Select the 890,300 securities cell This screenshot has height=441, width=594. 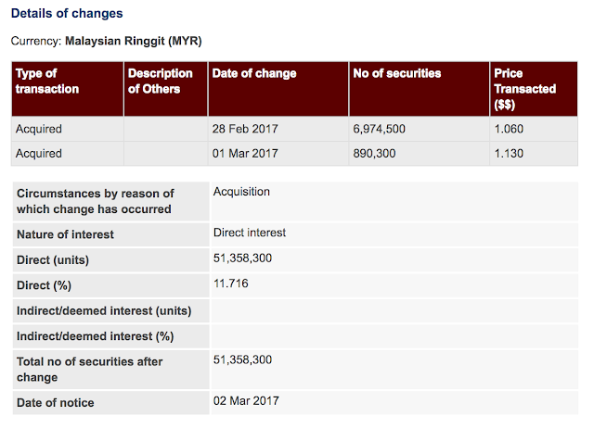click(x=377, y=153)
